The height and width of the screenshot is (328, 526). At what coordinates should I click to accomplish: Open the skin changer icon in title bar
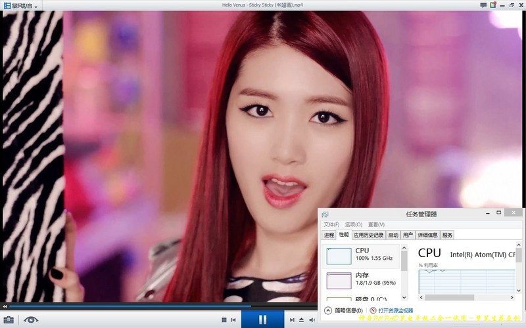[493, 5]
